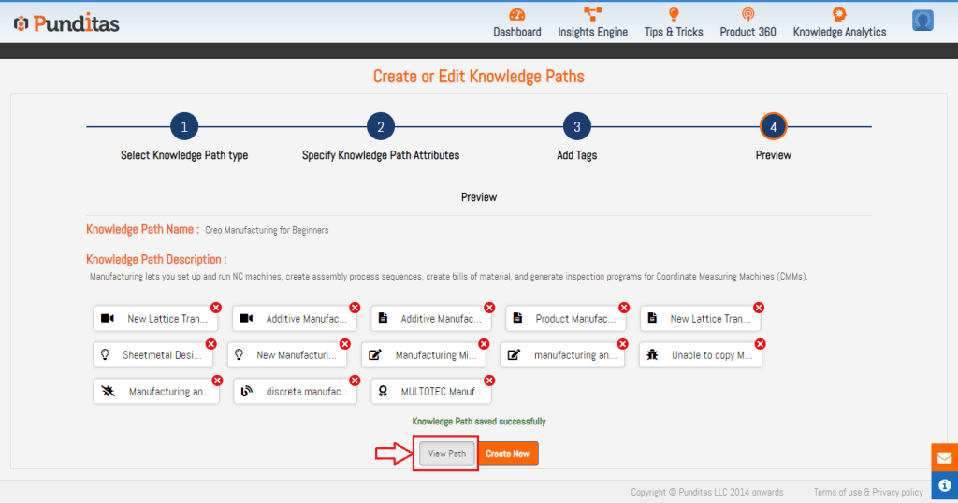Click the orange envelope mail icon

click(x=944, y=458)
